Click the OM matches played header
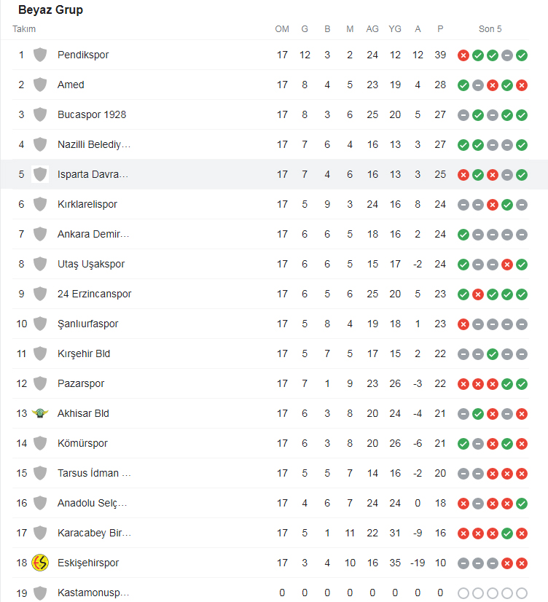548x602 pixels. [x=282, y=29]
